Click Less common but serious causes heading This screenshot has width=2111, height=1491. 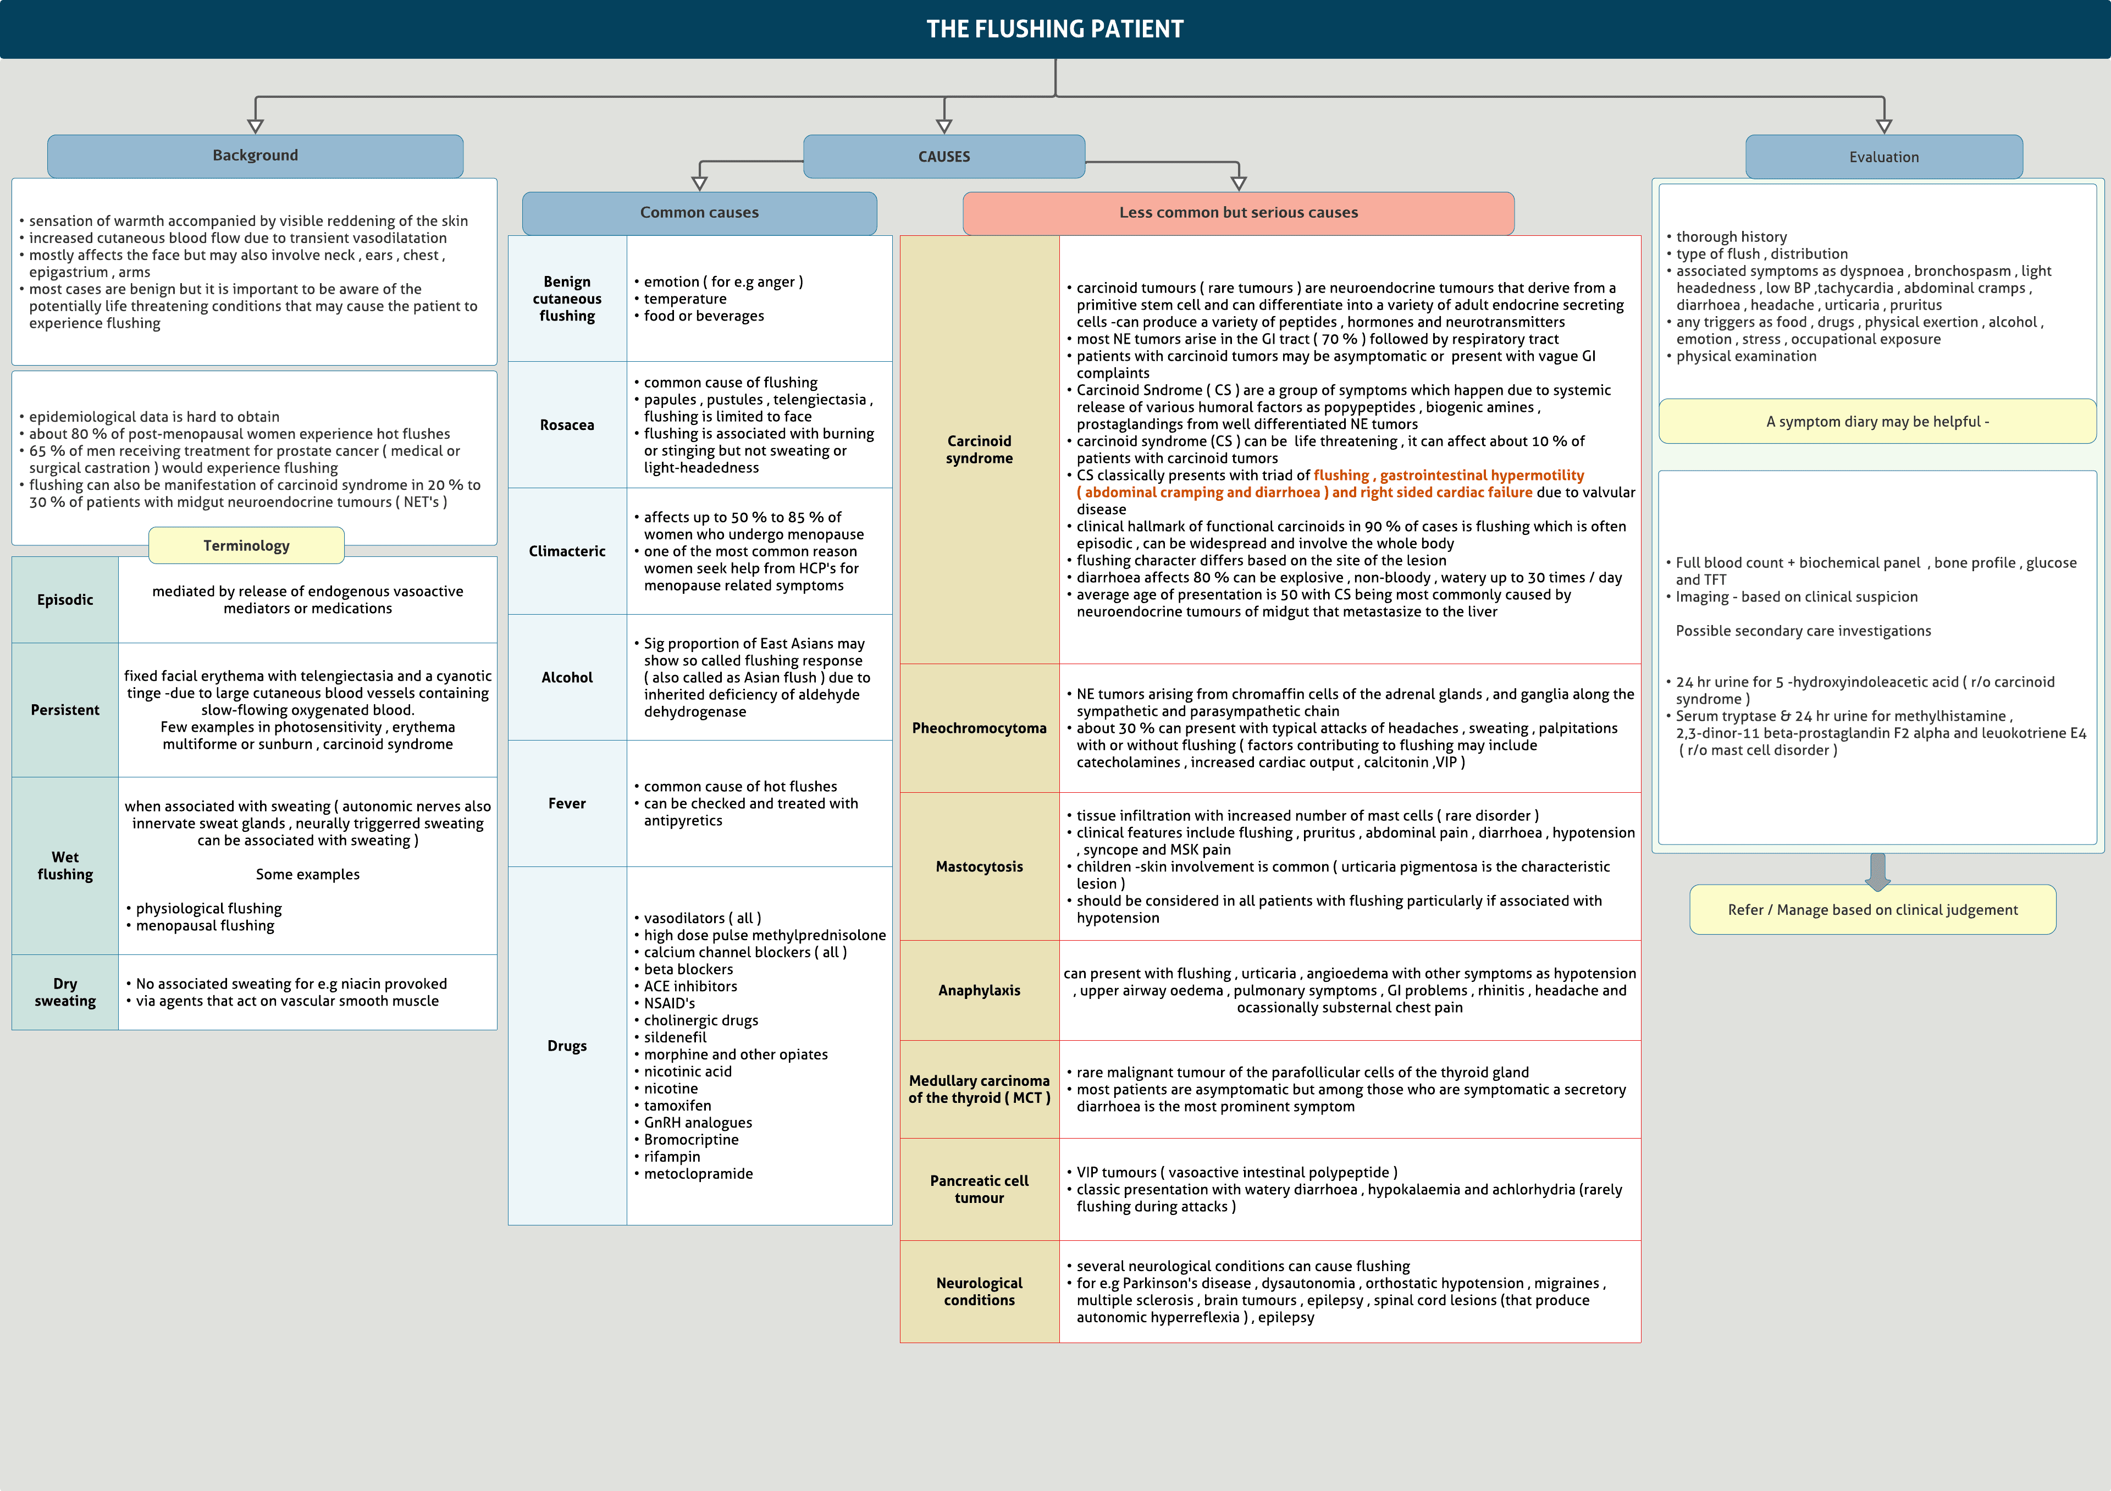(x=1237, y=212)
